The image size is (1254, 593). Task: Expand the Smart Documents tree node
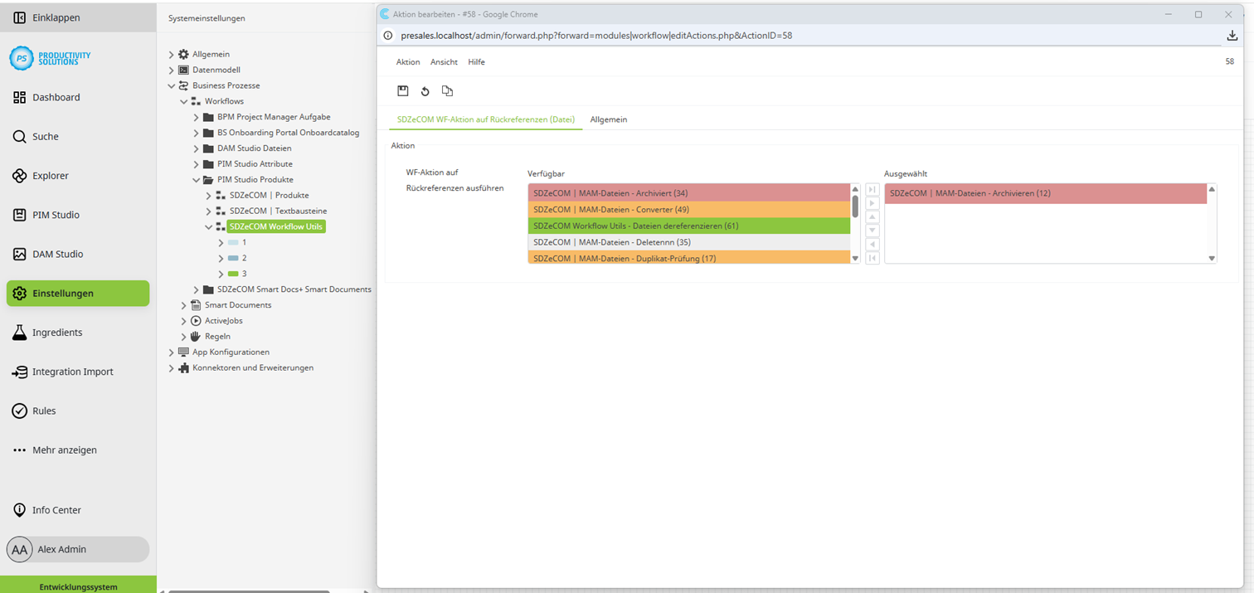[183, 304]
